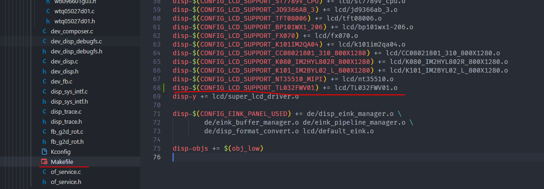
Task: Open the dev_disp.c file
Action: coord(64,61)
